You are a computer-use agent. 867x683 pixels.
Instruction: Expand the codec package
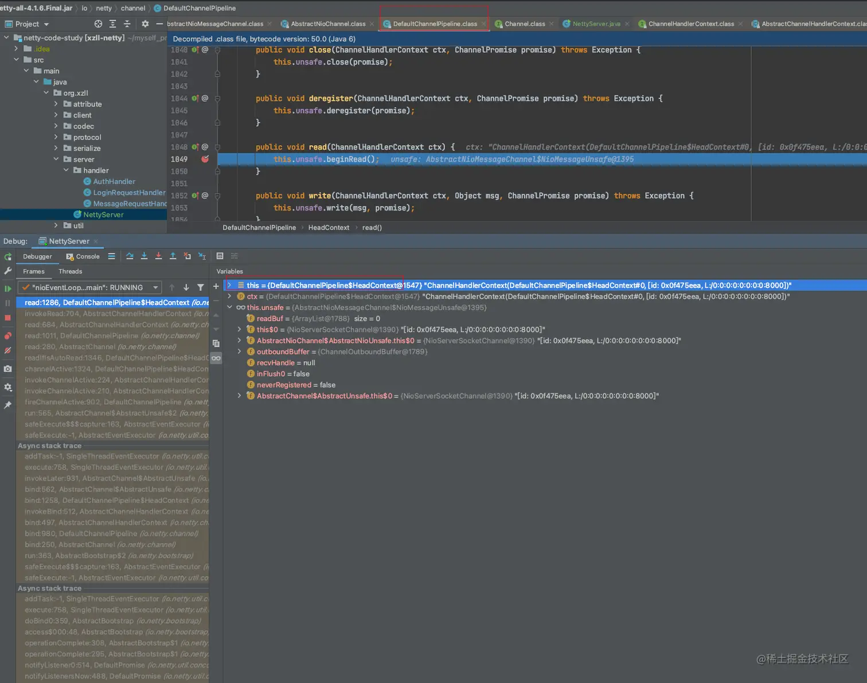pos(56,126)
